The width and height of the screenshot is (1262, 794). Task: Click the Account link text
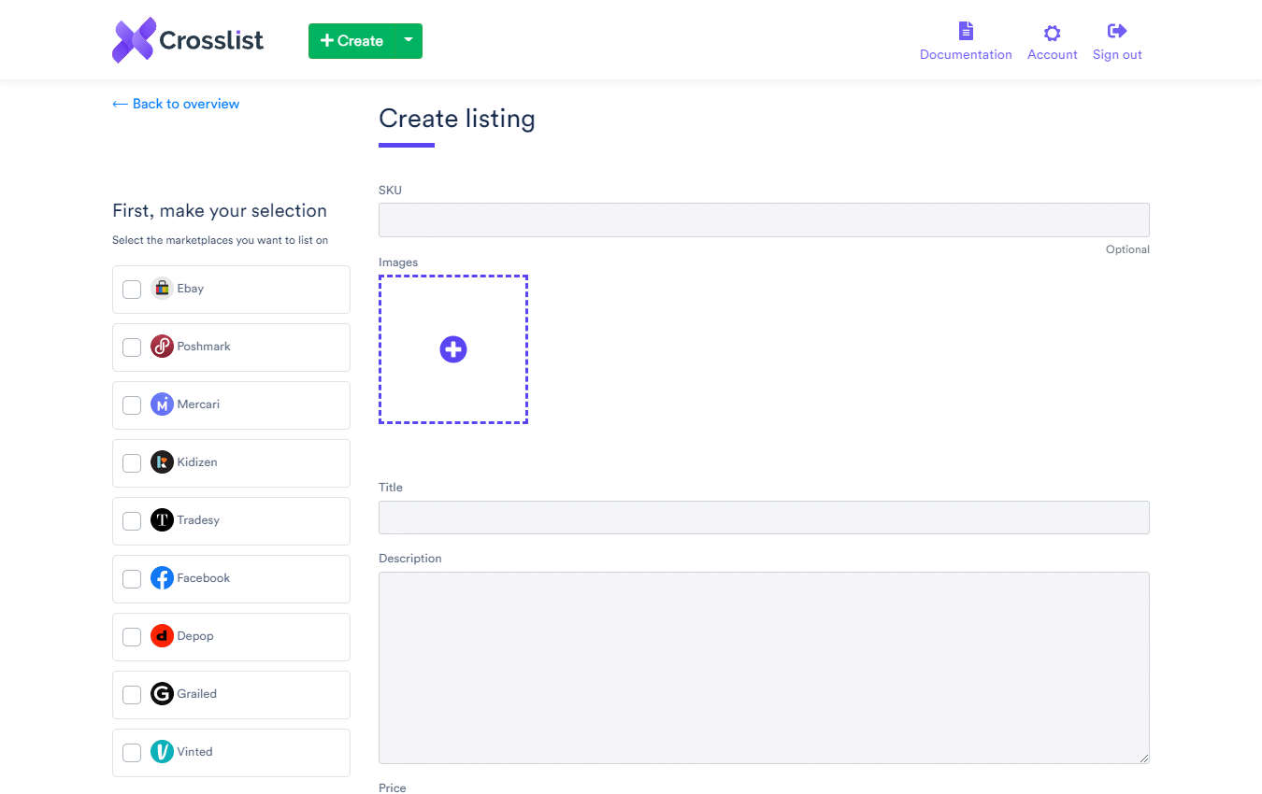pyautogui.click(x=1053, y=55)
